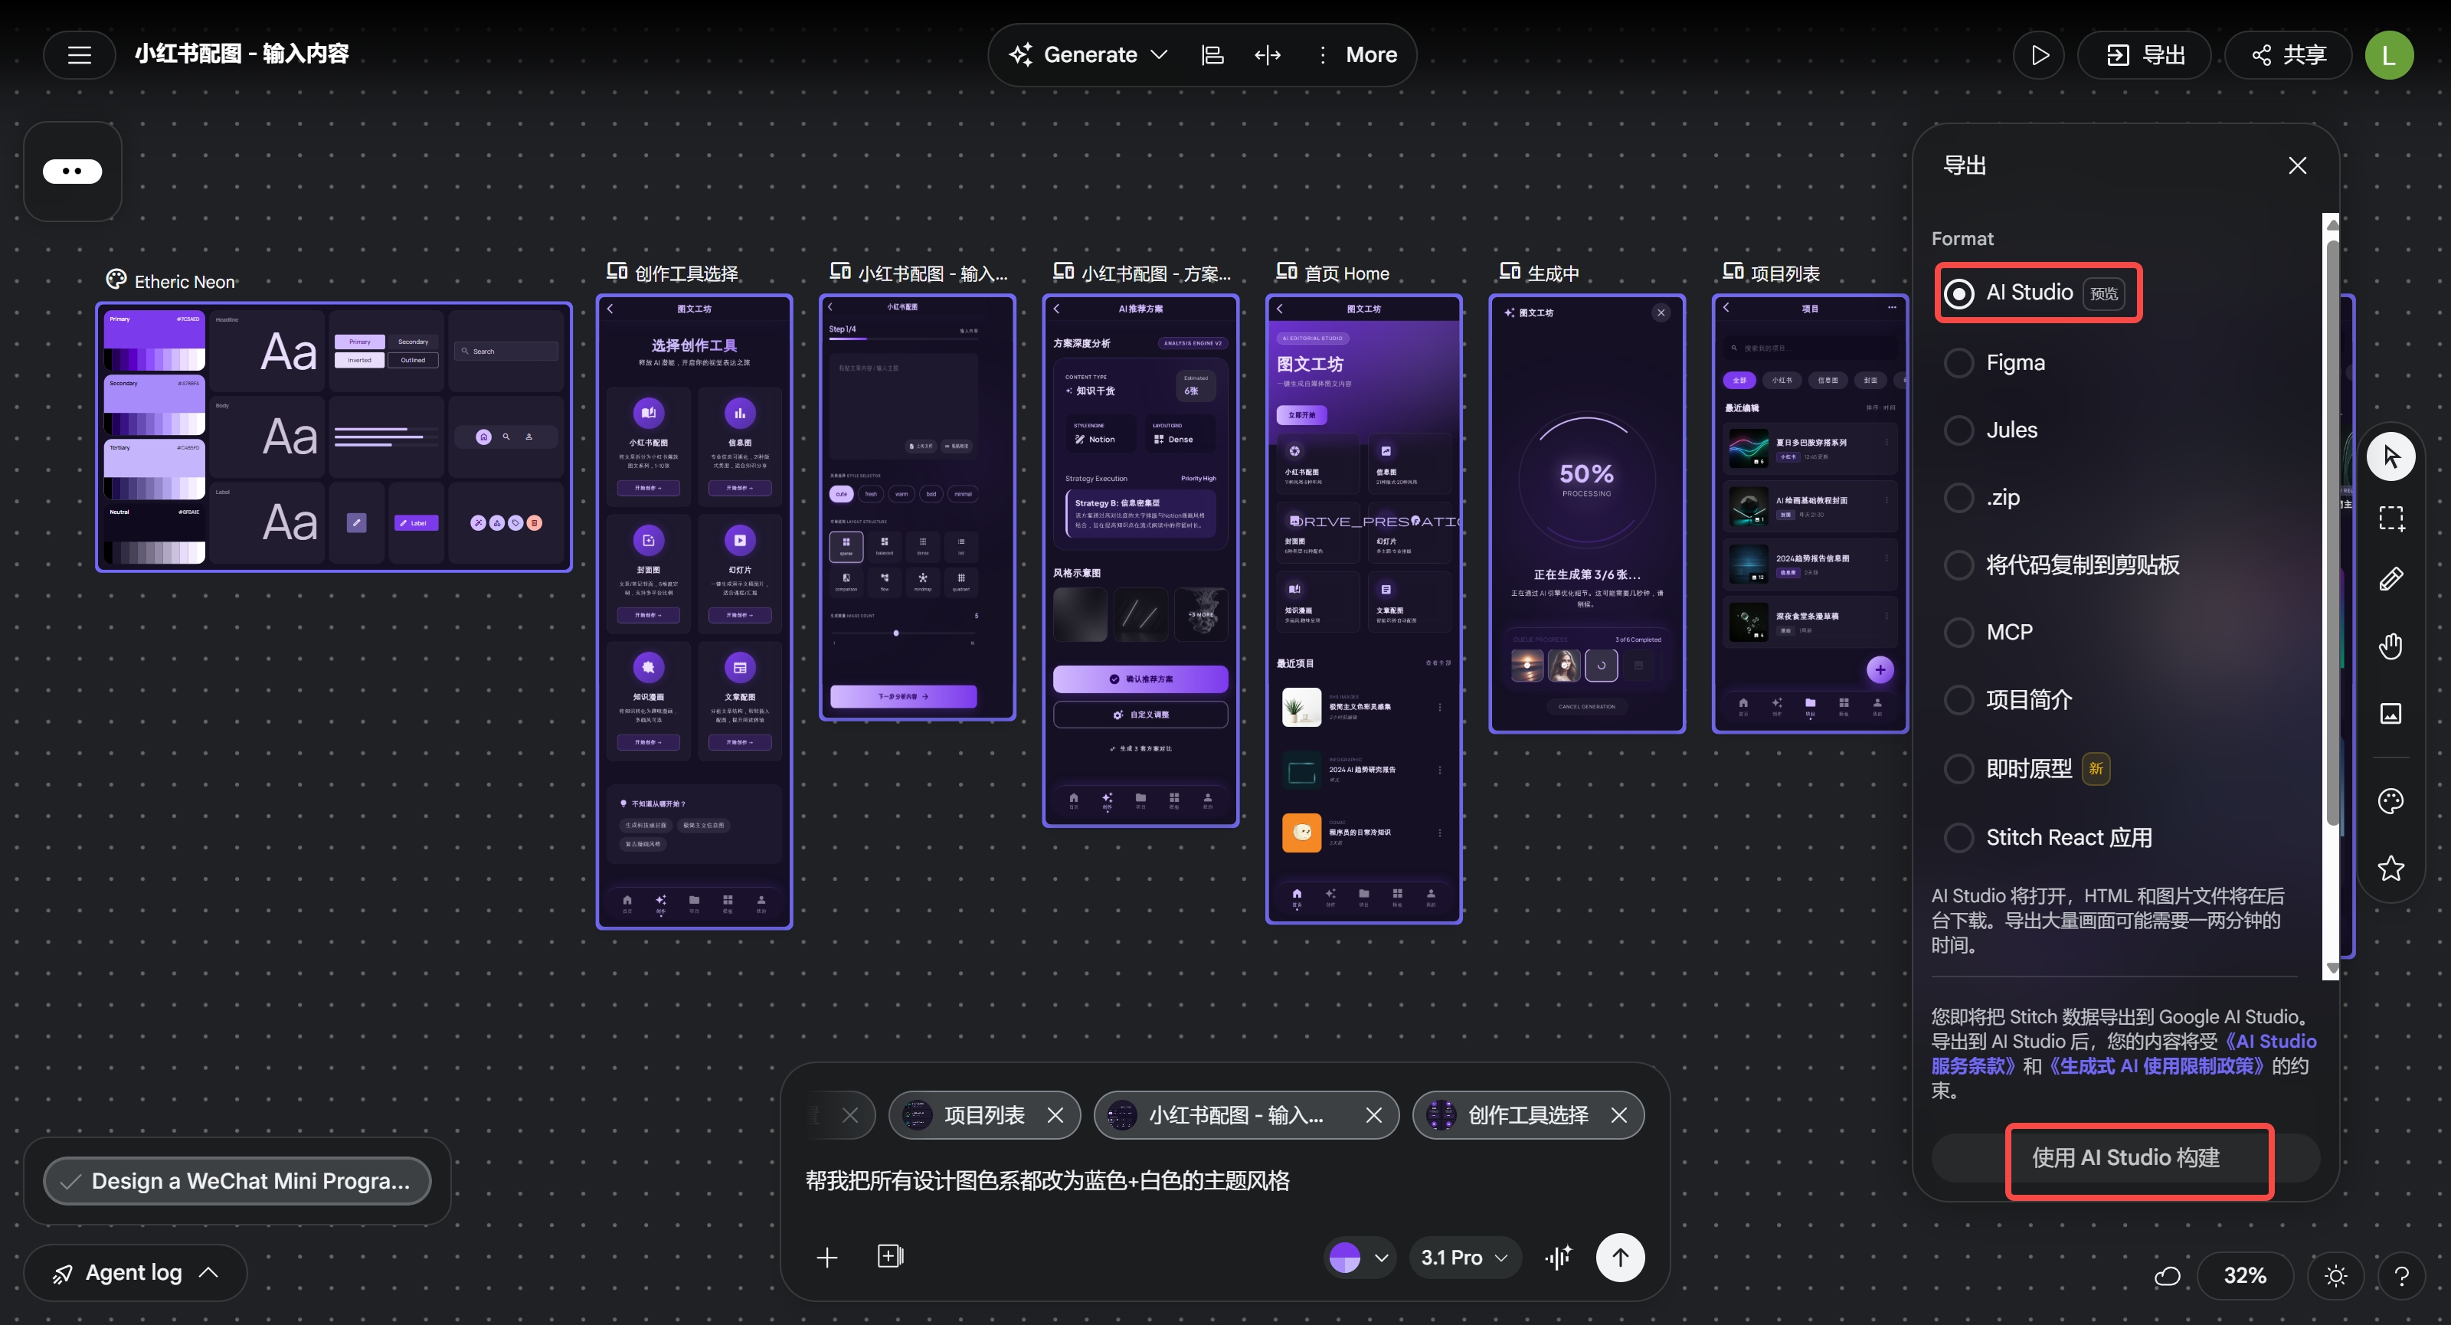Open the purple color theme swatch
Image resolution: width=2451 pixels, height=1325 pixels.
click(1360, 1258)
